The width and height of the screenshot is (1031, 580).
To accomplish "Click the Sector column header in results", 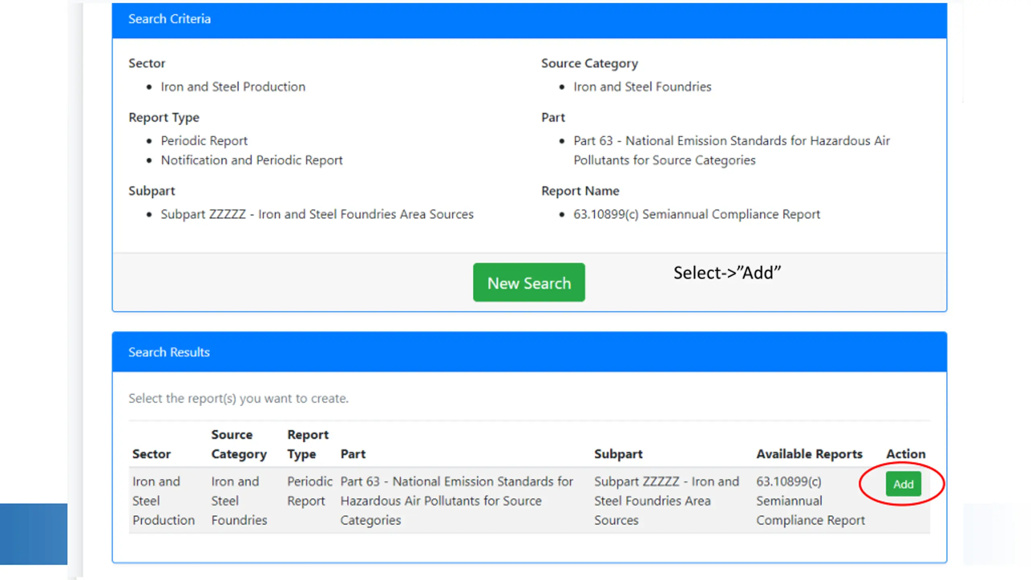I will point(151,454).
